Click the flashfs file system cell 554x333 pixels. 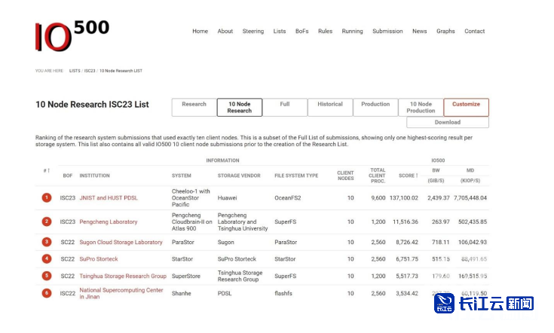[x=283, y=293]
